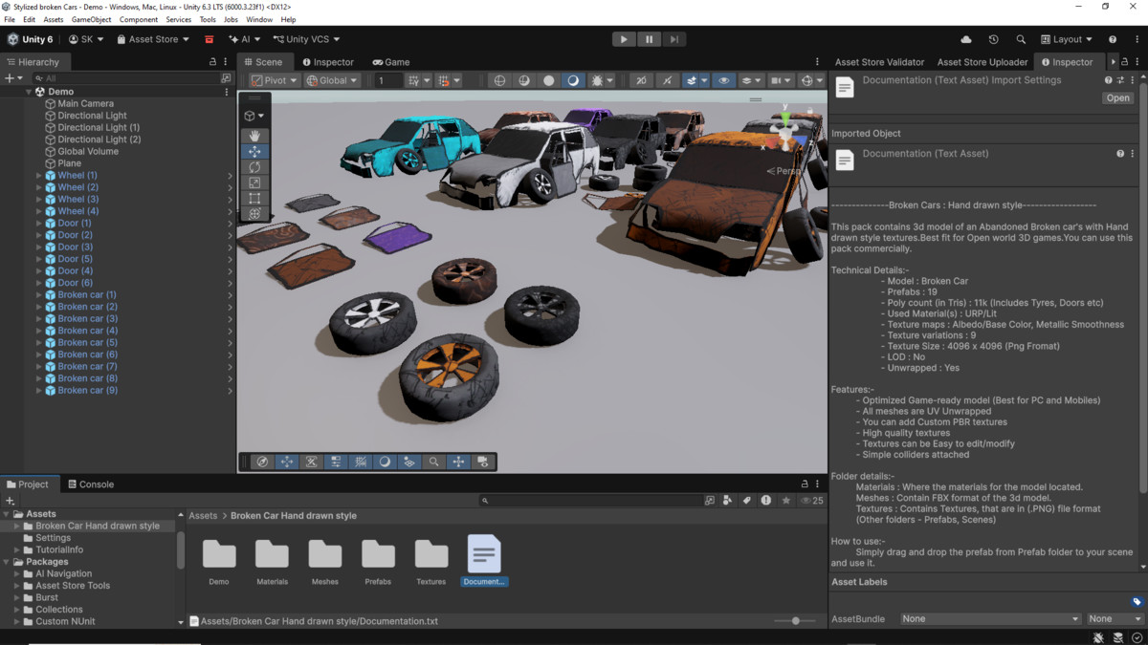The height and width of the screenshot is (645, 1148).
Task: Click the log entries warning icon in Project
Action: pyautogui.click(x=766, y=500)
